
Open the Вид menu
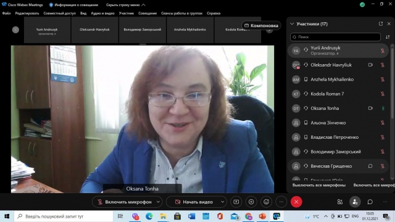83,14
